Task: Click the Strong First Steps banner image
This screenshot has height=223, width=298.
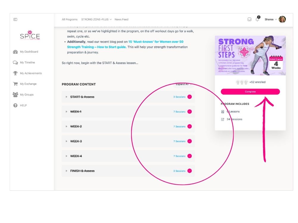Action: pos(250,56)
